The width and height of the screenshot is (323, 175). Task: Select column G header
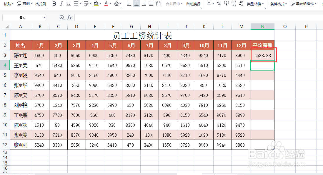[131, 26]
